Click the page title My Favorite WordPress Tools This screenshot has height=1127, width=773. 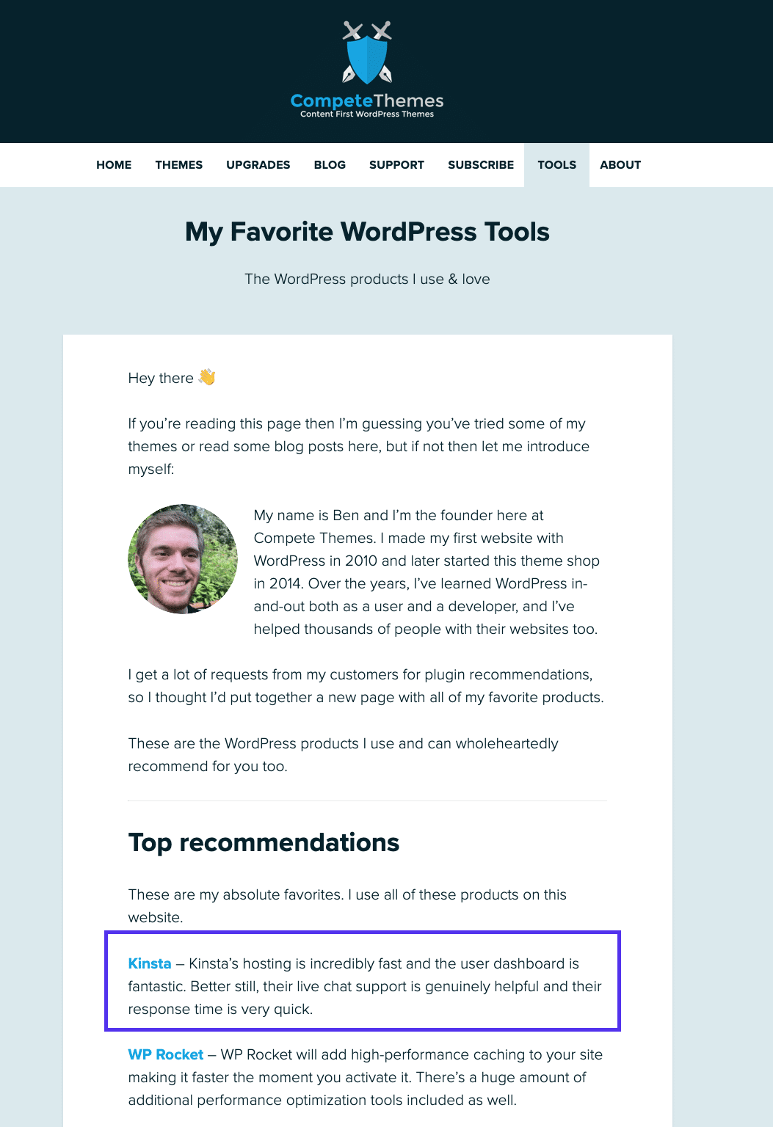[367, 232]
